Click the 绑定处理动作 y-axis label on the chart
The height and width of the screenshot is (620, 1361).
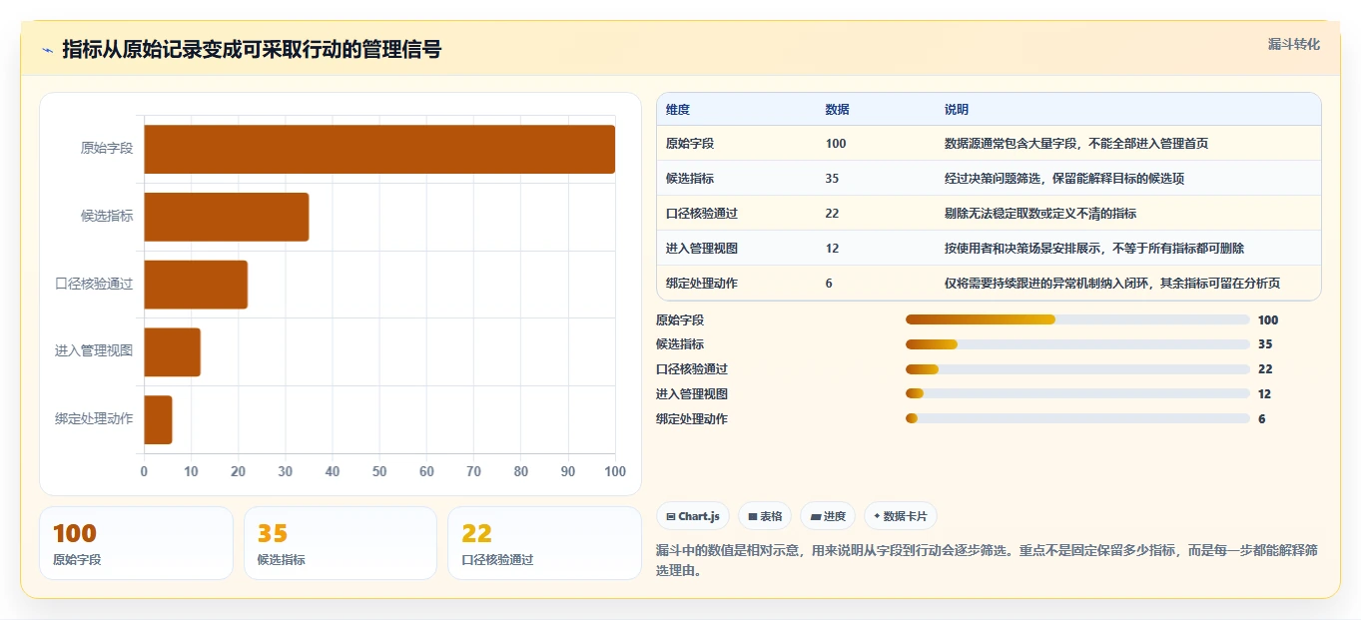pos(94,419)
